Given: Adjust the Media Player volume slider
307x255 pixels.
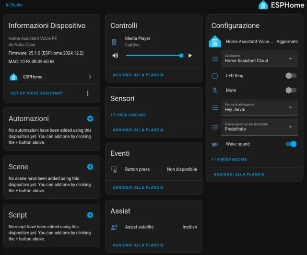Looking at the screenshot, I should coord(153,56).
